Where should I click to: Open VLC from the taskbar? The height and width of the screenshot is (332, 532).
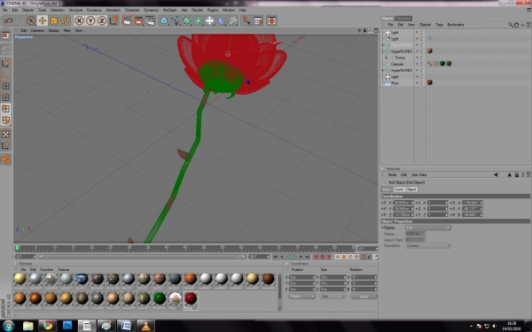pos(146,326)
